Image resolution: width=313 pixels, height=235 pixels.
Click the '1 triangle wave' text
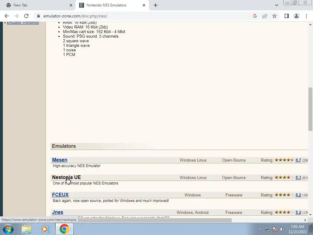pos(76,45)
